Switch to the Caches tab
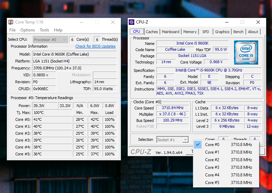The image size is (272, 193). pyautogui.click(x=152, y=32)
